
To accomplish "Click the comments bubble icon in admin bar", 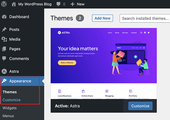I will pos(59,4).
